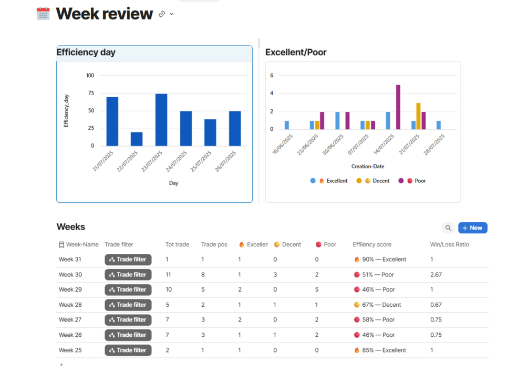Open the Tot trade column header
This screenshot has height=372, width=528.
177,244
